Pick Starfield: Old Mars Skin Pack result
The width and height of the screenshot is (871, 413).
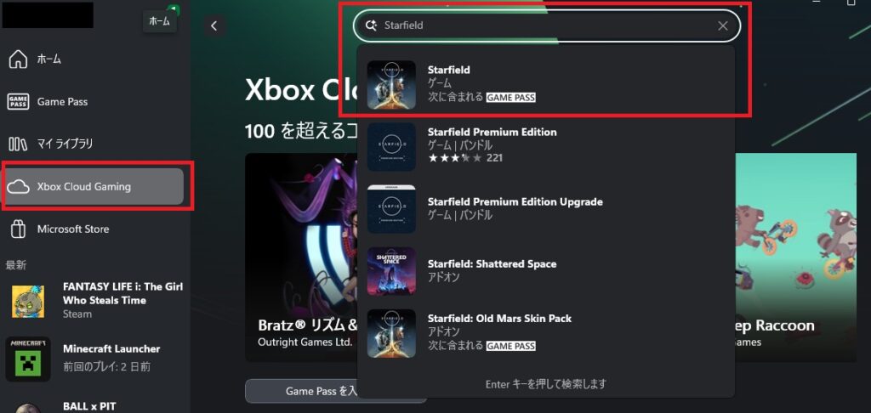[x=545, y=333]
